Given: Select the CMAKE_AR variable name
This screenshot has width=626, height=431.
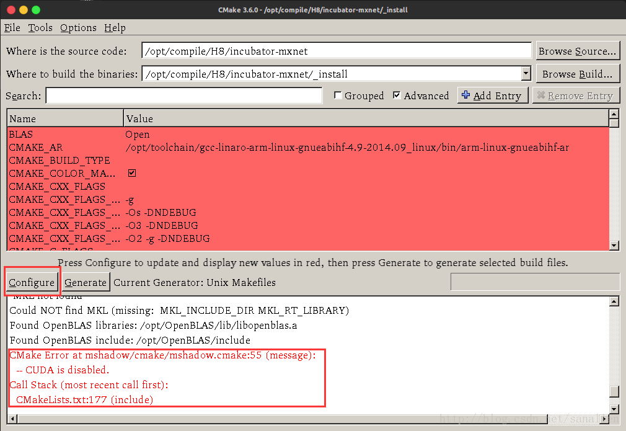Looking at the screenshot, I should pyautogui.click(x=35, y=148).
